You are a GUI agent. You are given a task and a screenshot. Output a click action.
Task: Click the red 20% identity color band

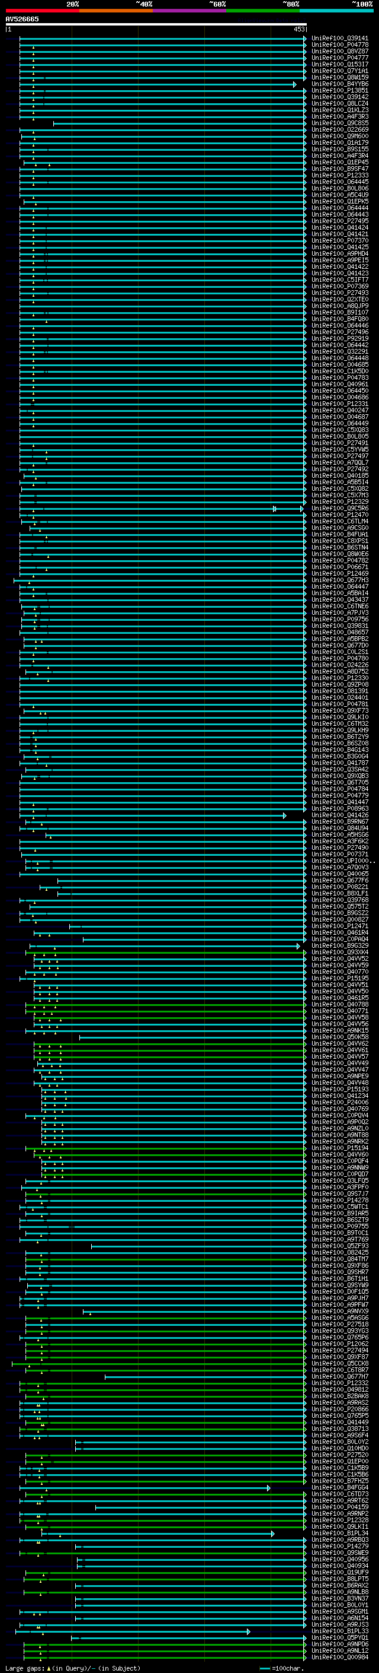42,11
